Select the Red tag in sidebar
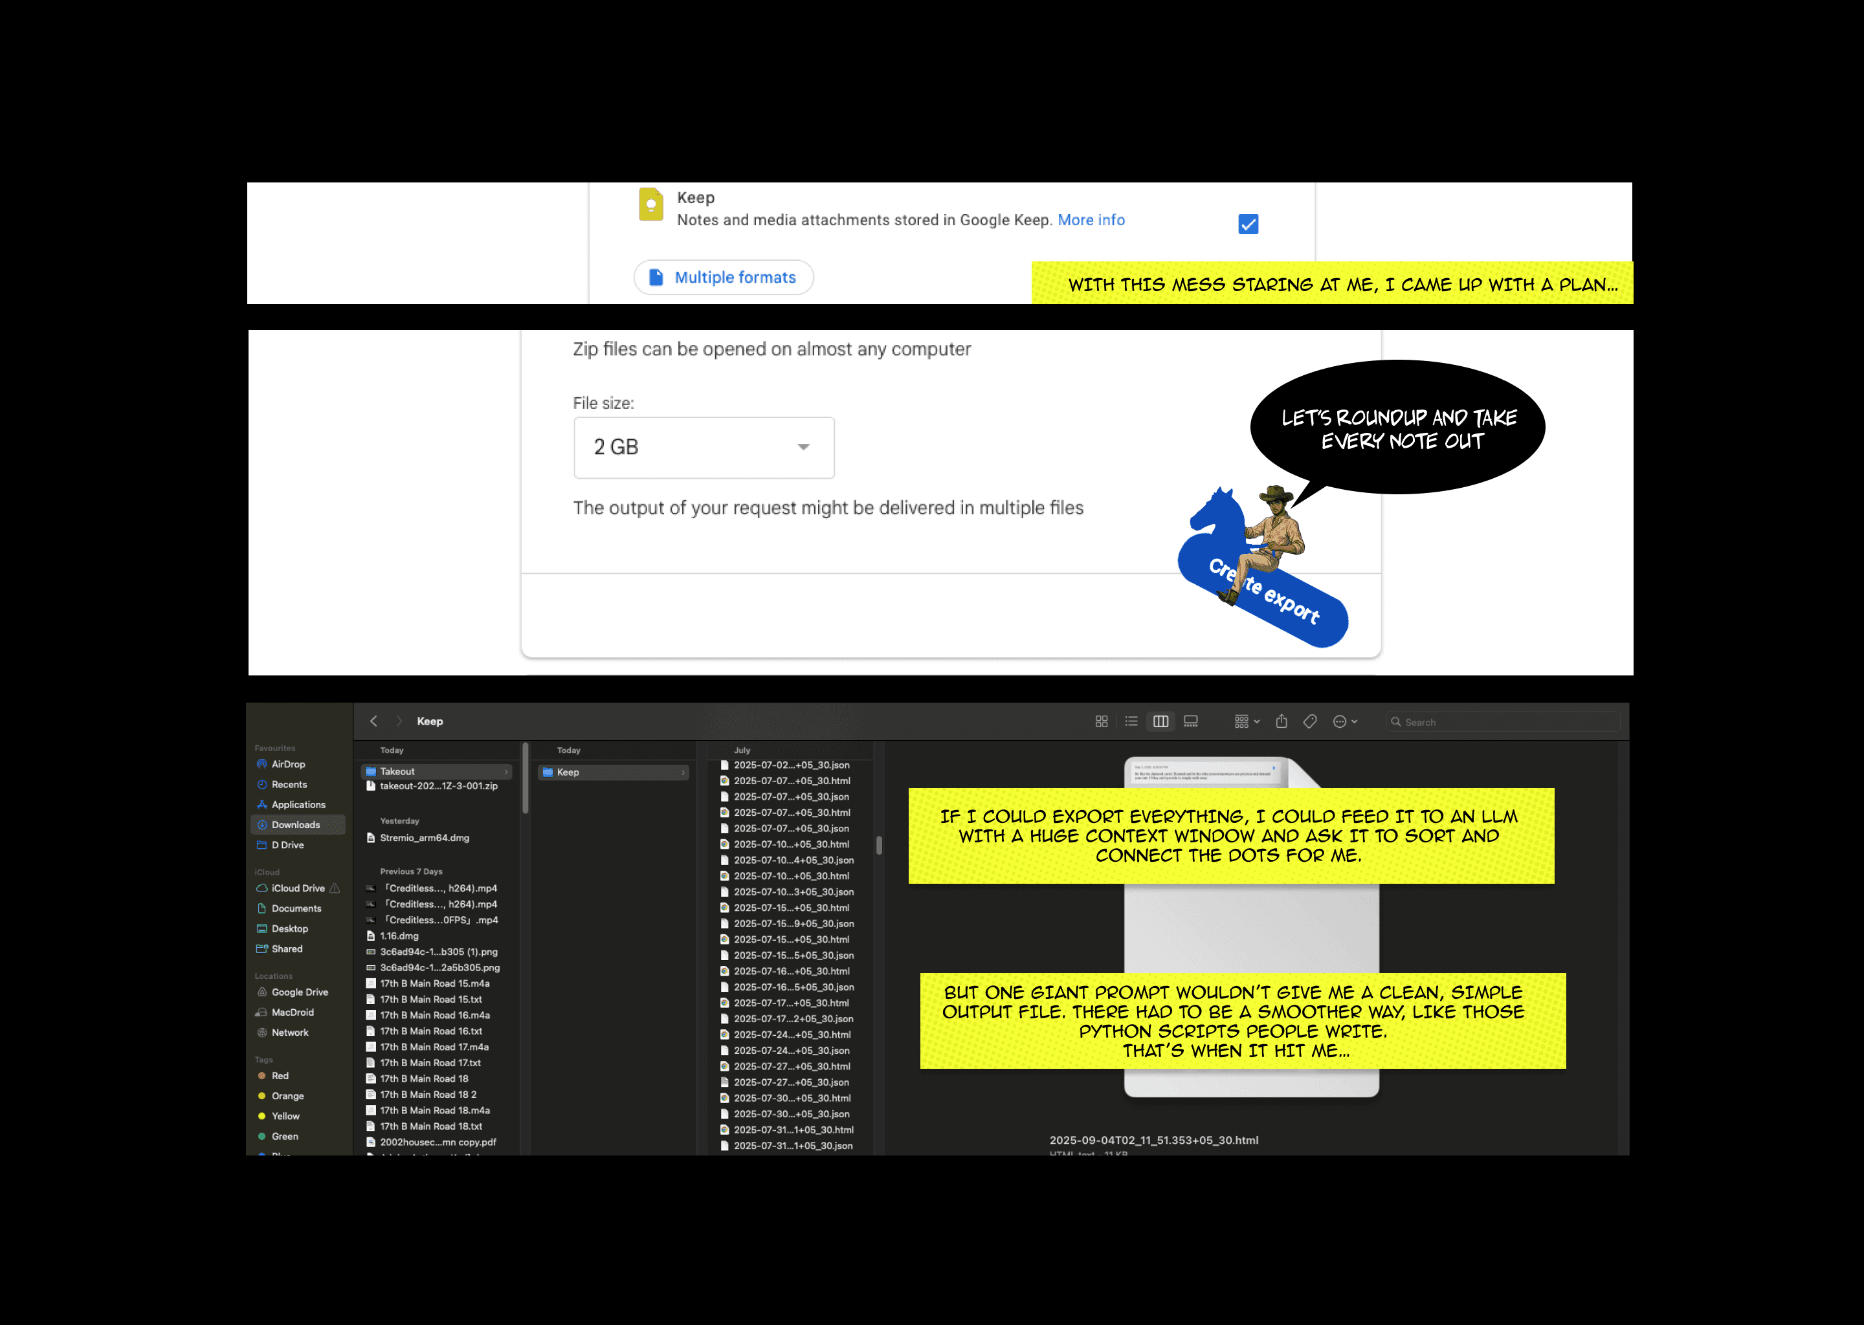Image resolution: width=1864 pixels, height=1325 pixels. pos(280,1075)
